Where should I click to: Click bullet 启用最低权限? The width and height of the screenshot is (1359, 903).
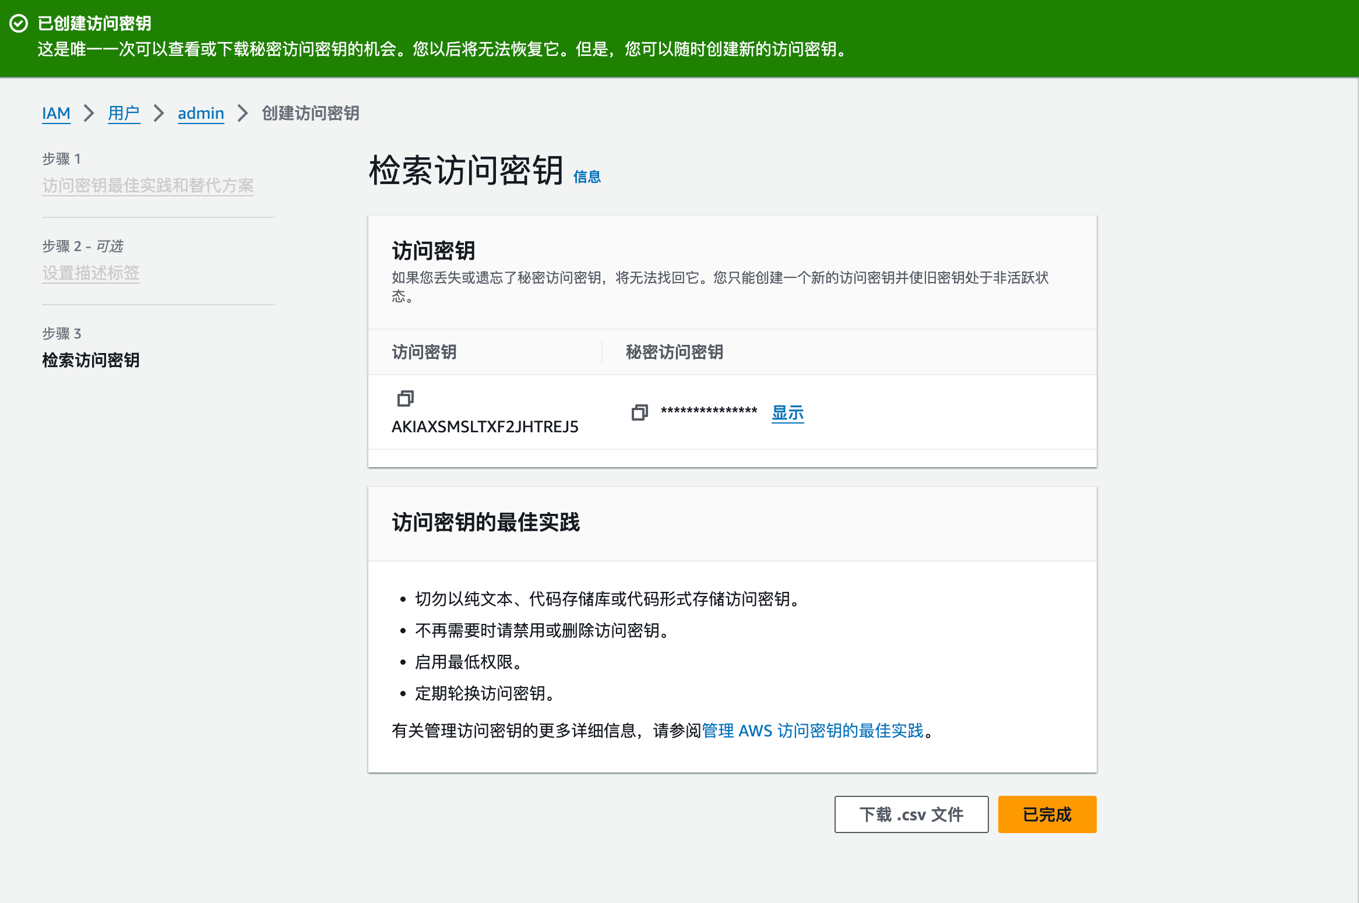468,662
